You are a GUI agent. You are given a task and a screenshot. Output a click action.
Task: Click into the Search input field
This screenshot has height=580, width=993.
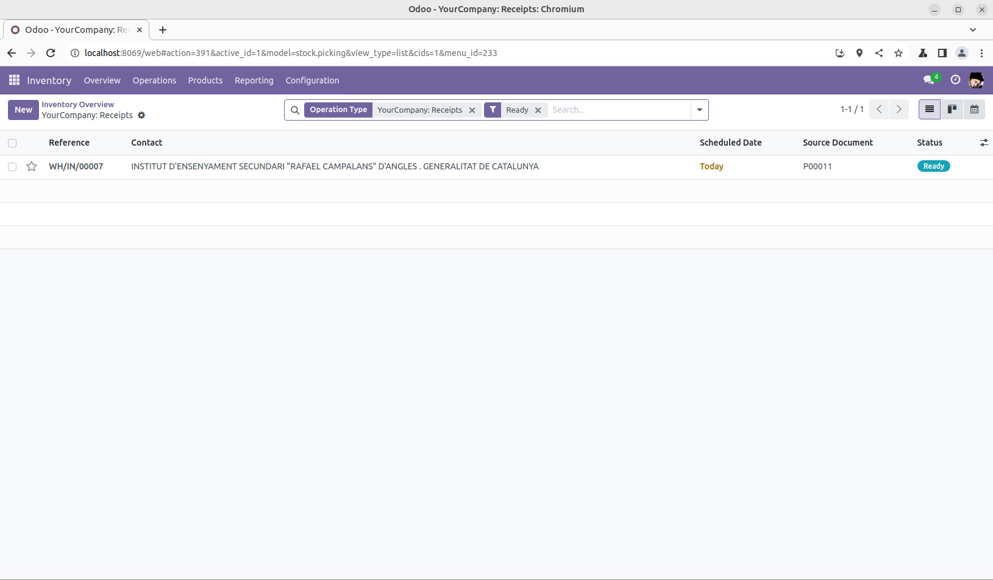click(619, 110)
